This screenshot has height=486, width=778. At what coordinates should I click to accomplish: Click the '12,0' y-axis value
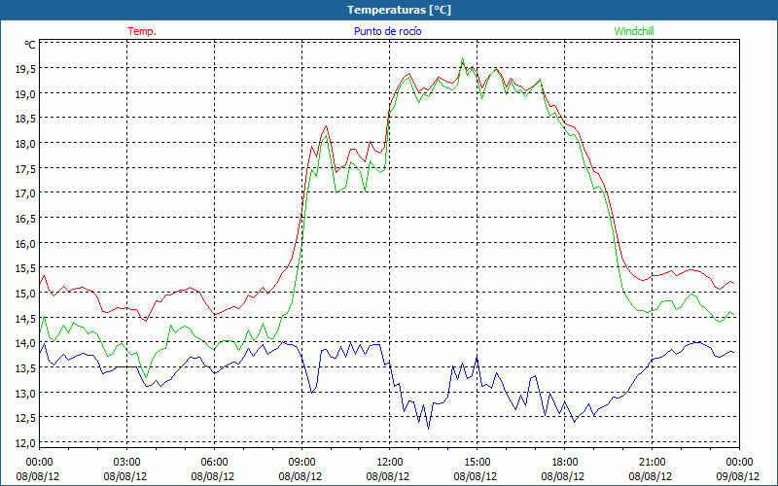(25, 443)
